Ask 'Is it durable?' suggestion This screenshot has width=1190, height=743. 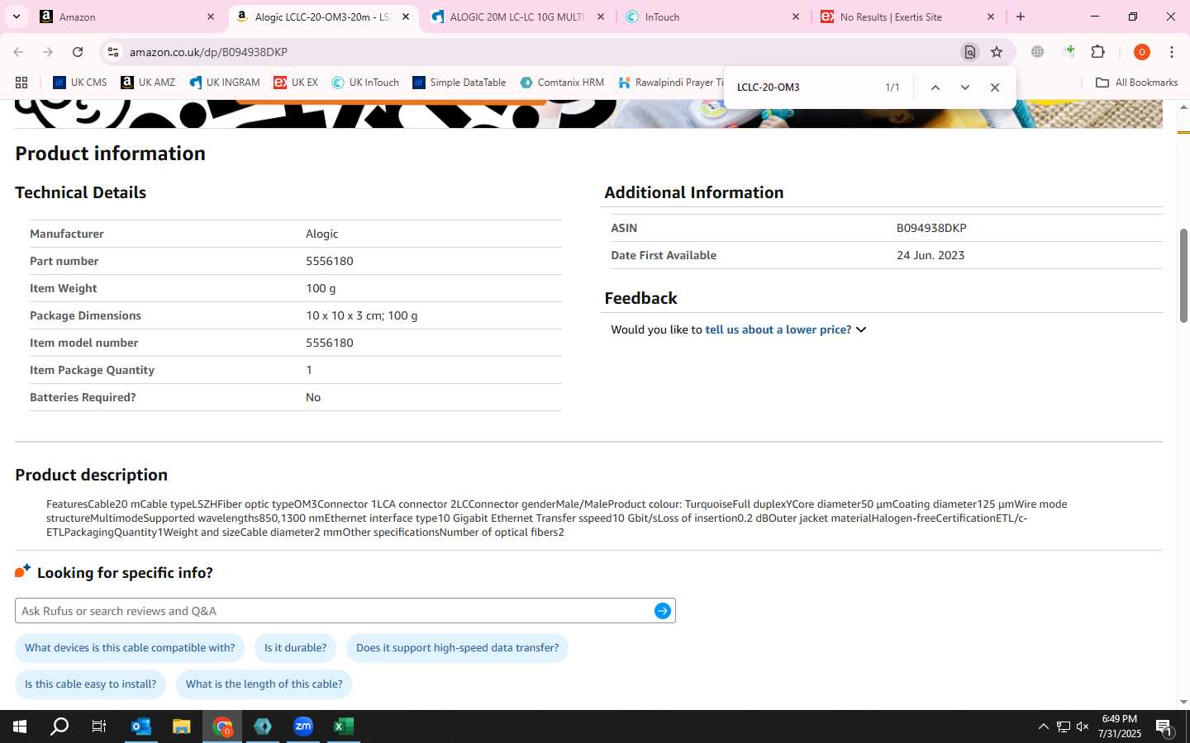pos(295,648)
